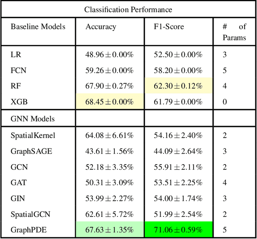The width and height of the screenshot is (257, 239).
Task: Click the GCN F1-Score value 55.91
Action: tap(178, 167)
